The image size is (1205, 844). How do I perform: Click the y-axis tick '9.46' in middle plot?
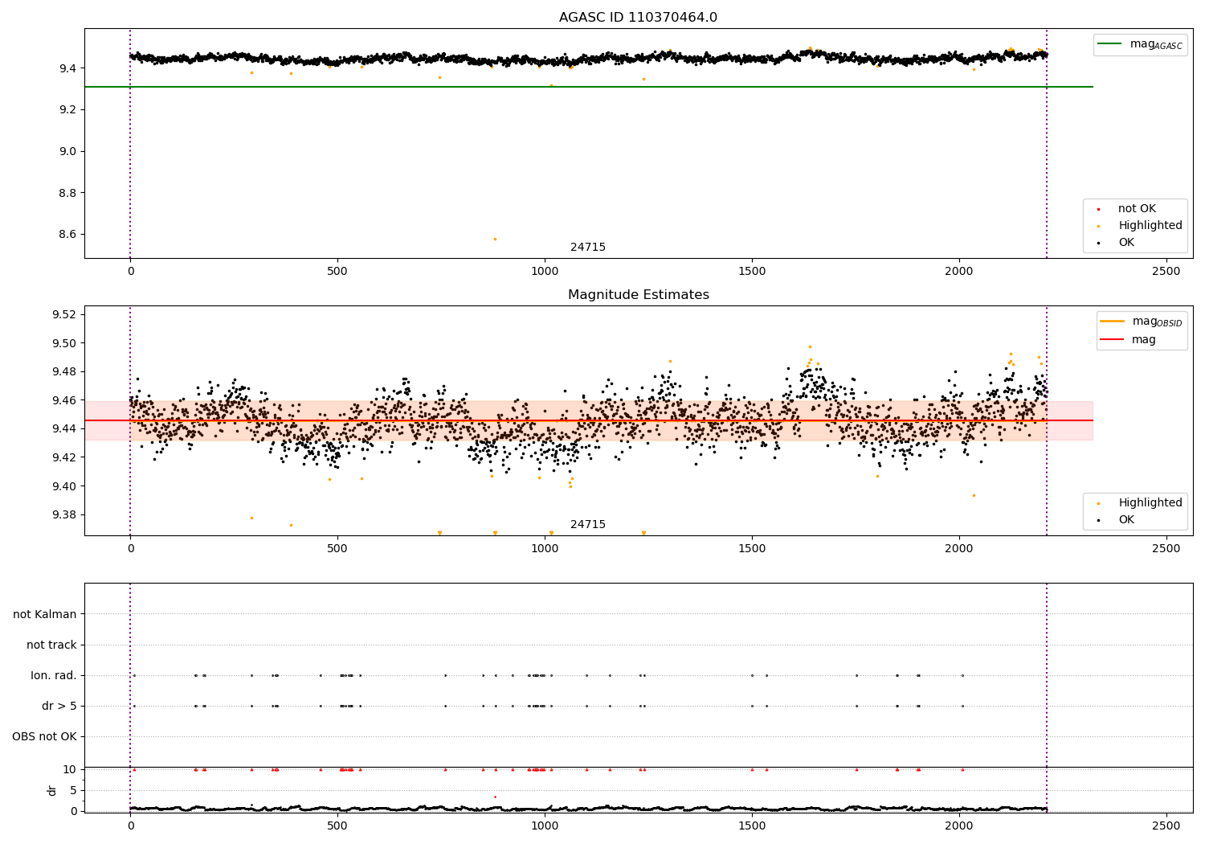click(65, 401)
